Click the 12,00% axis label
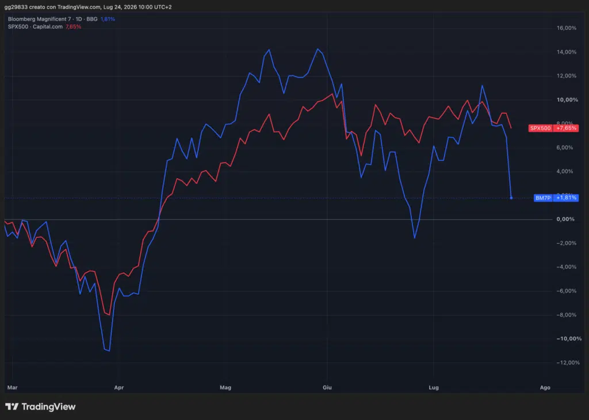 click(567, 76)
